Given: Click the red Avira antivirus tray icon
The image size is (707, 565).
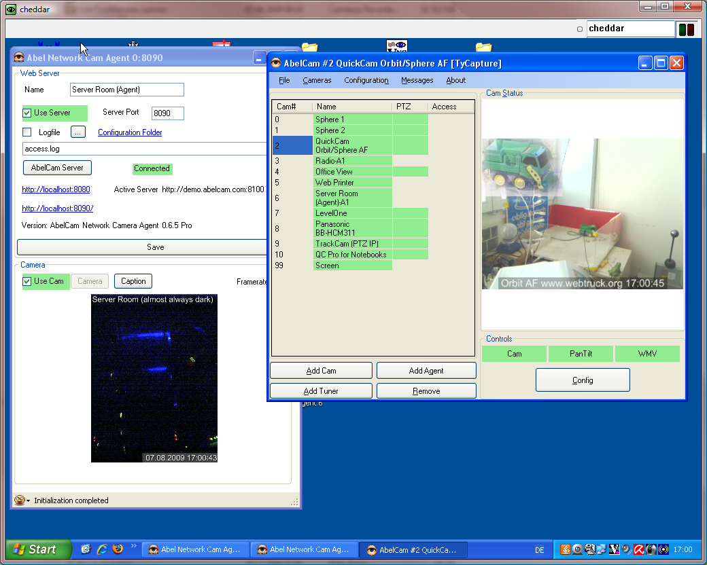Looking at the screenshot, I should (639, 549).
